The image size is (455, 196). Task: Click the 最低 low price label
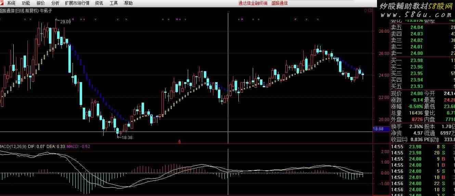tap(430, 106)
